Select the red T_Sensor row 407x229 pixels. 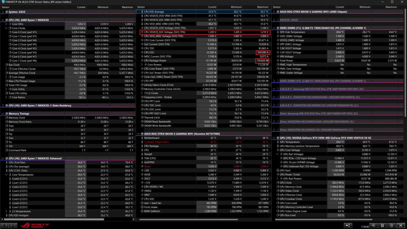pos(203,142)
